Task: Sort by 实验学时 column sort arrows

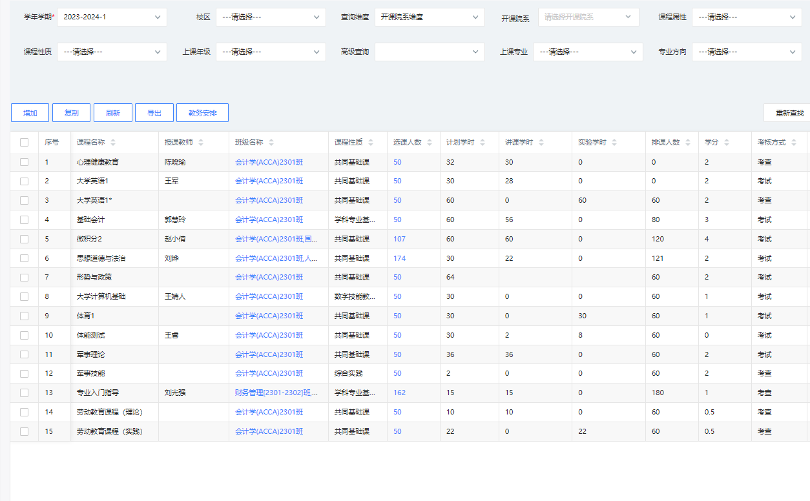Action: [614, 143]
